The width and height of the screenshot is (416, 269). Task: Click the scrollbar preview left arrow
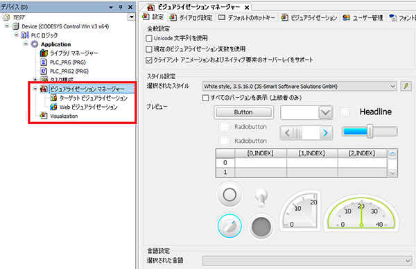(286, 132)
